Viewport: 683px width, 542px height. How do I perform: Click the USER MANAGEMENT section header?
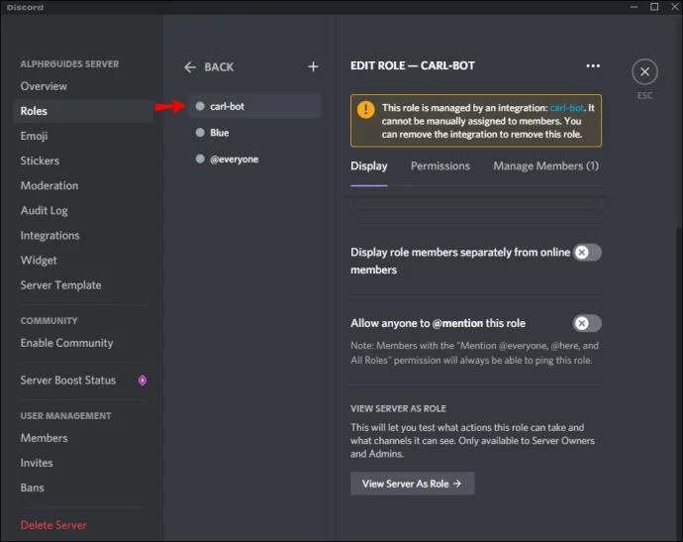click(x=65, y=416)
